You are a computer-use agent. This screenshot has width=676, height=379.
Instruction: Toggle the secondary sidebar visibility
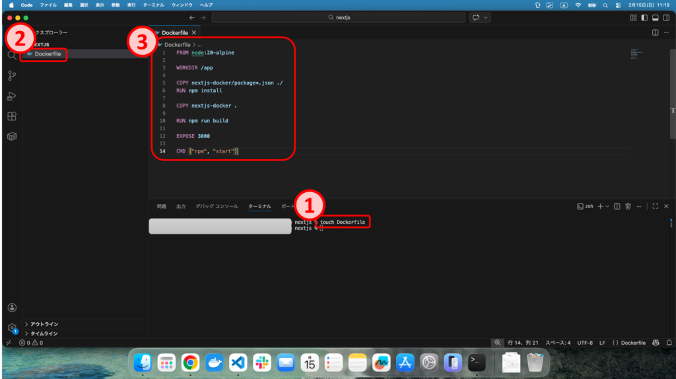tap(666, 18)
